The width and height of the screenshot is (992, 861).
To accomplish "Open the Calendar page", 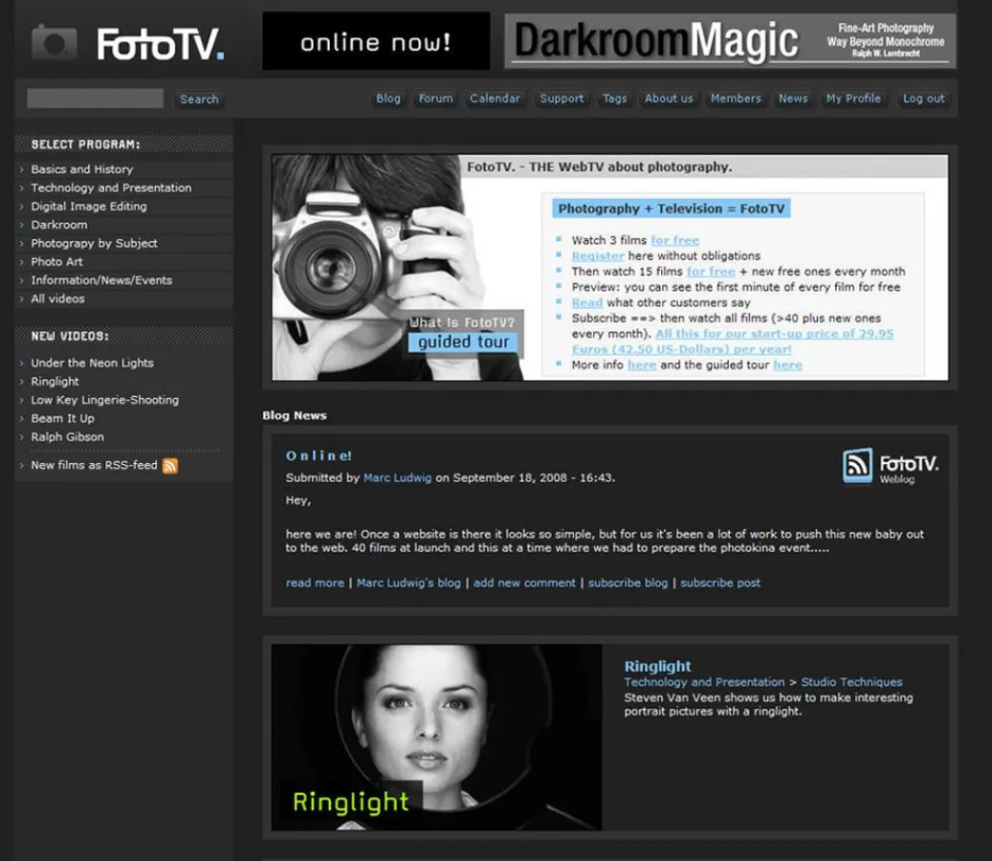I will coord(495,99).
